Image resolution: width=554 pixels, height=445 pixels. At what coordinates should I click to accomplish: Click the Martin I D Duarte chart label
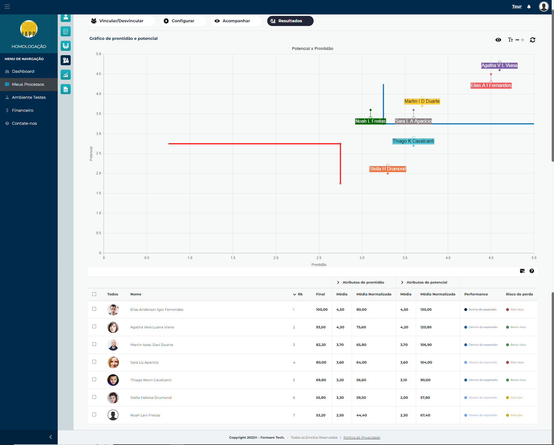[422, 101]
